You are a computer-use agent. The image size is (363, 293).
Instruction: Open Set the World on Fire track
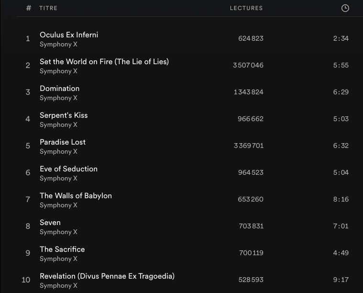[x=104, y=62]
